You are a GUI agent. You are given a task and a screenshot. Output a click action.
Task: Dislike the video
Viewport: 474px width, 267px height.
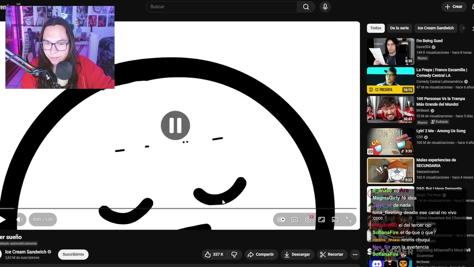coord(234,254)
